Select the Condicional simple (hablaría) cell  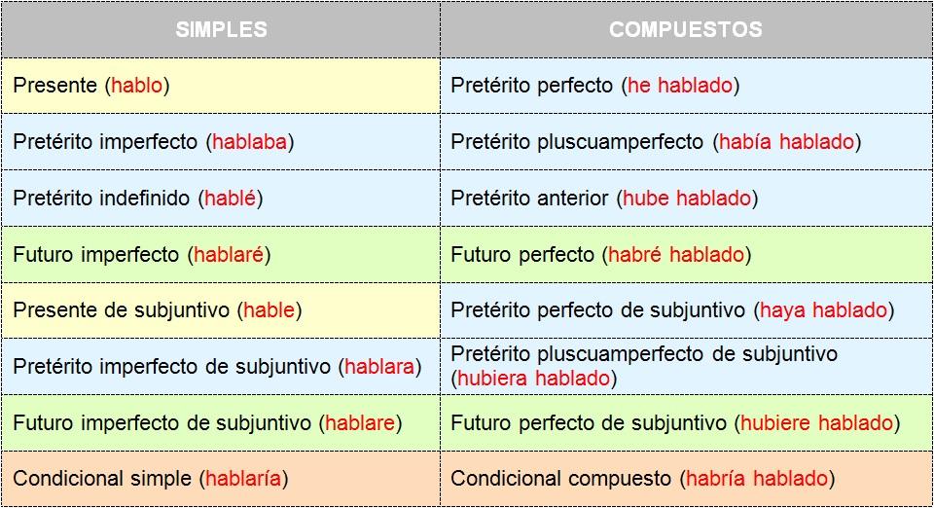coord(221,479)
